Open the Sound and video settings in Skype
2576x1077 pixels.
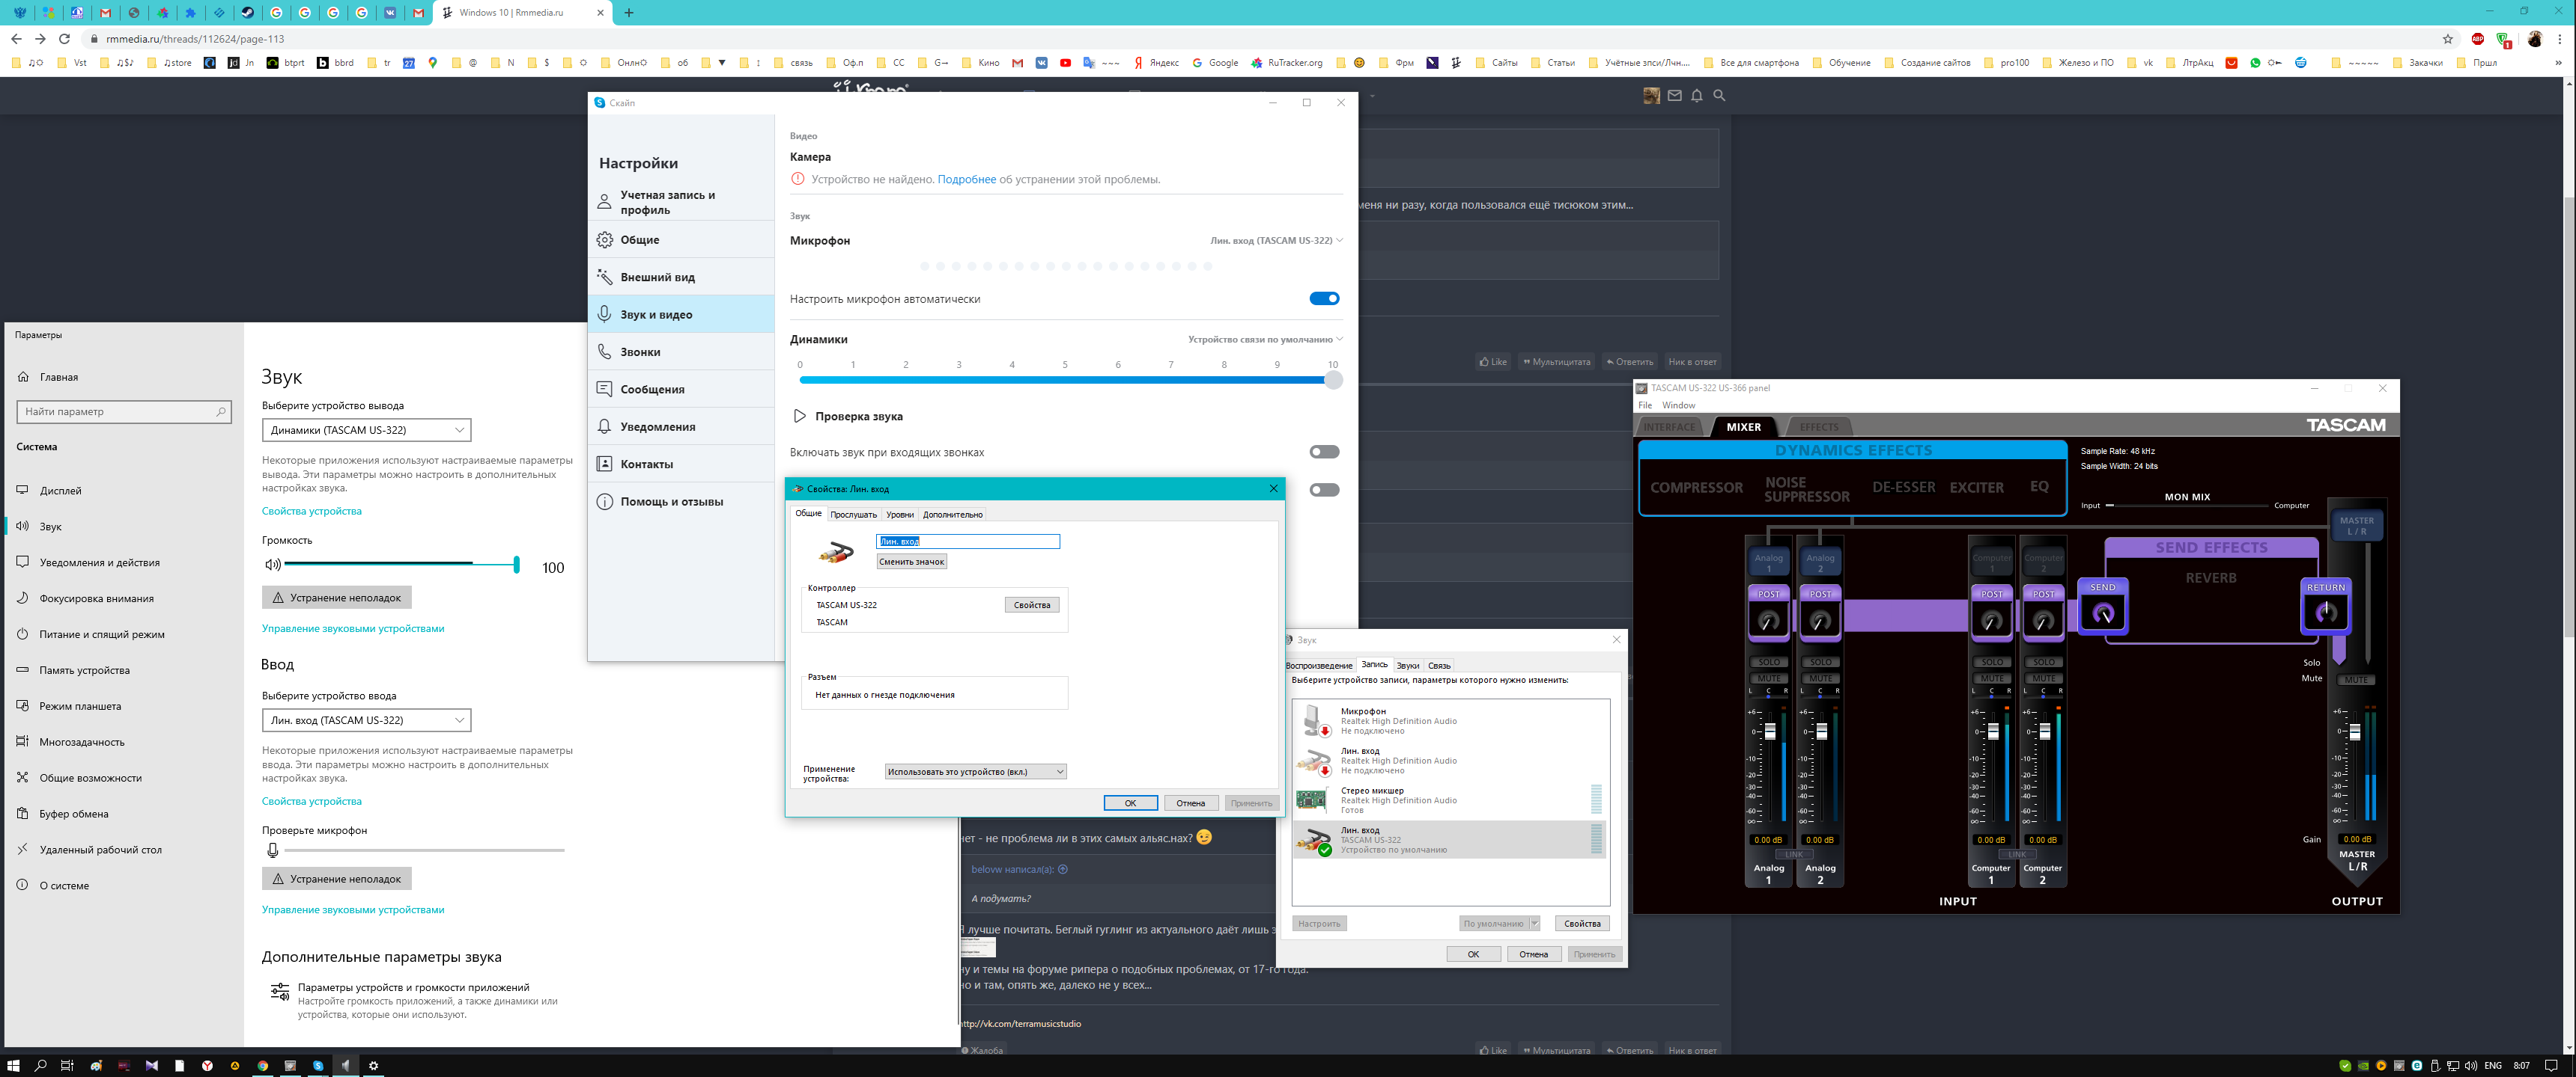click(656, 315)
